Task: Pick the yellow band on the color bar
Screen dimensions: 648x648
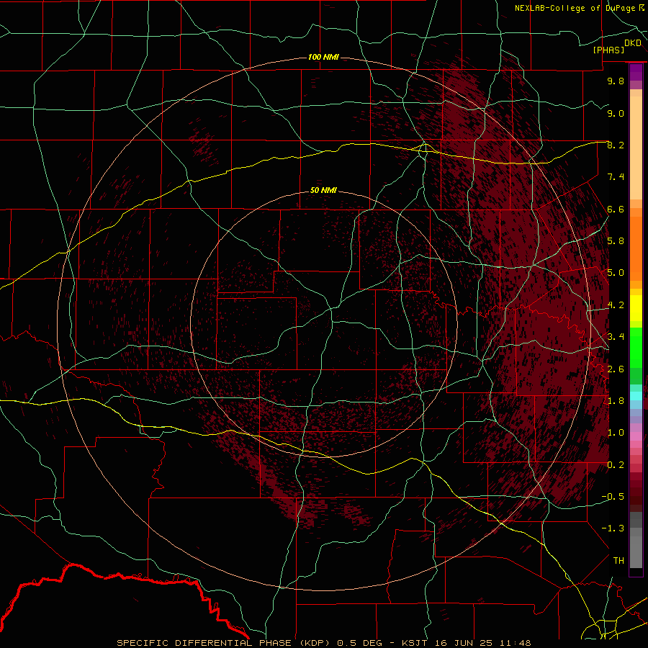Action: click(x=636, y=308)
